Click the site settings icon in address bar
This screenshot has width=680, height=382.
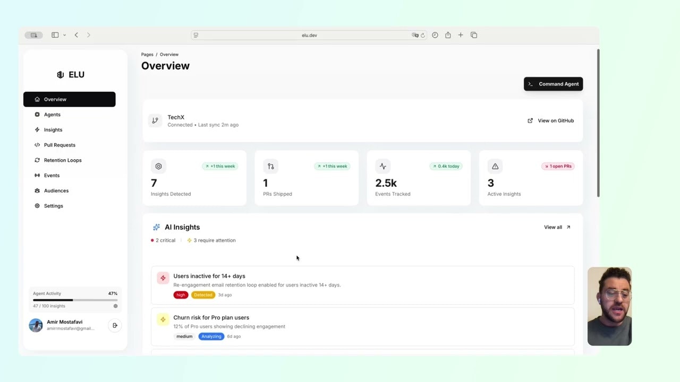tap(196, 35)
